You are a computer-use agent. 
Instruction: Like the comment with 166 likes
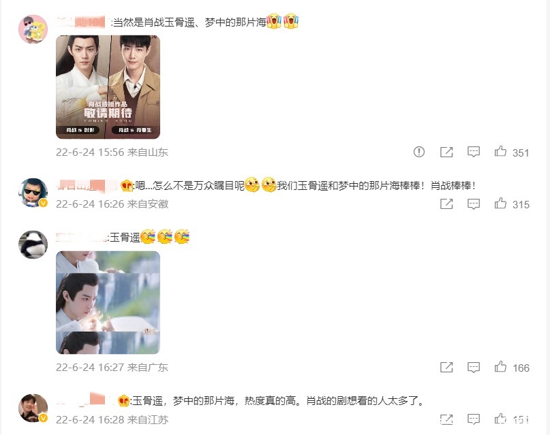tap(500, 367)
